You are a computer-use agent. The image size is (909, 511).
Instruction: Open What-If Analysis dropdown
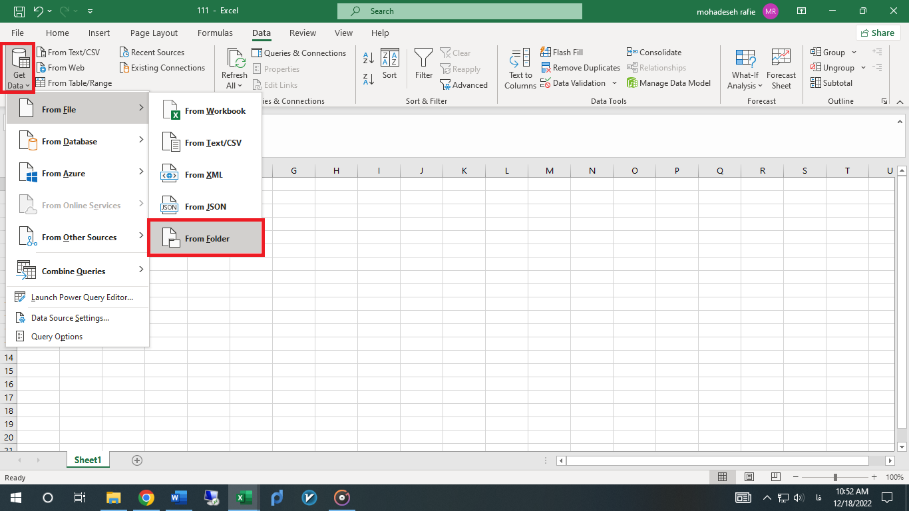click(x=745, y=69)
